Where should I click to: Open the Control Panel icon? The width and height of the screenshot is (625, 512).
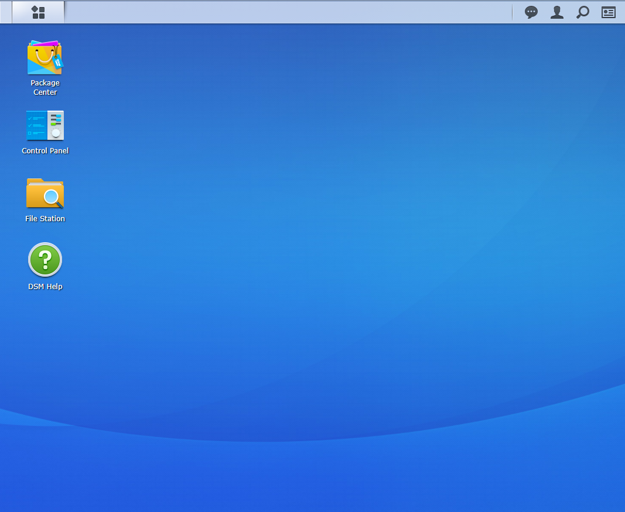45,125
